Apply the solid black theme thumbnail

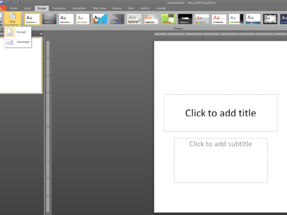click(185, 19)
